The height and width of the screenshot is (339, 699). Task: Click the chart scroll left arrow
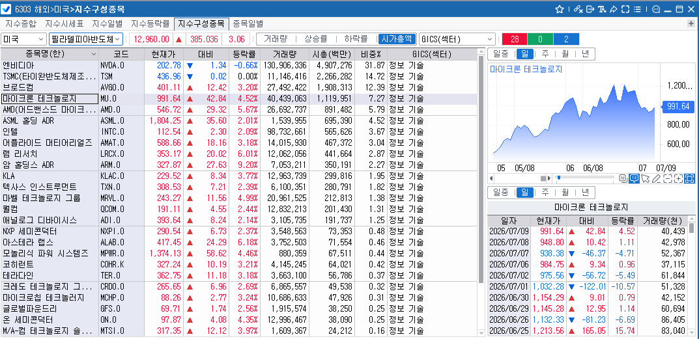(x=491, y=179)
